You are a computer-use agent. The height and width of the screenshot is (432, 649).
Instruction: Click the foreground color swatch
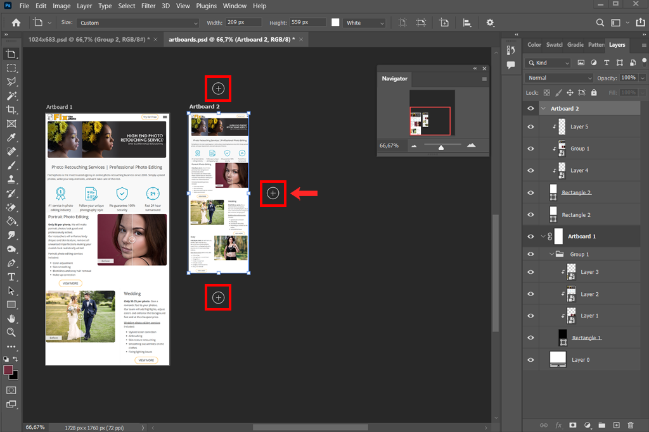coord(8,369)
